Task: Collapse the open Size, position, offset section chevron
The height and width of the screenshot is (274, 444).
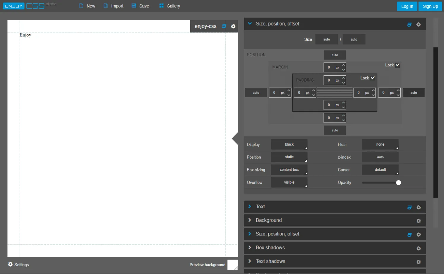Action: pyautogui.click(x=250, y=24)
